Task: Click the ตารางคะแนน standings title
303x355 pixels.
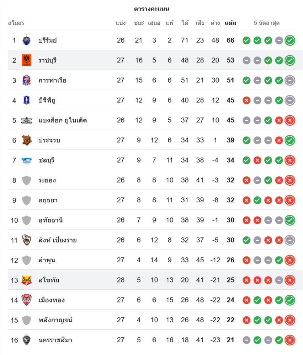Action: (x=151, y=9)
